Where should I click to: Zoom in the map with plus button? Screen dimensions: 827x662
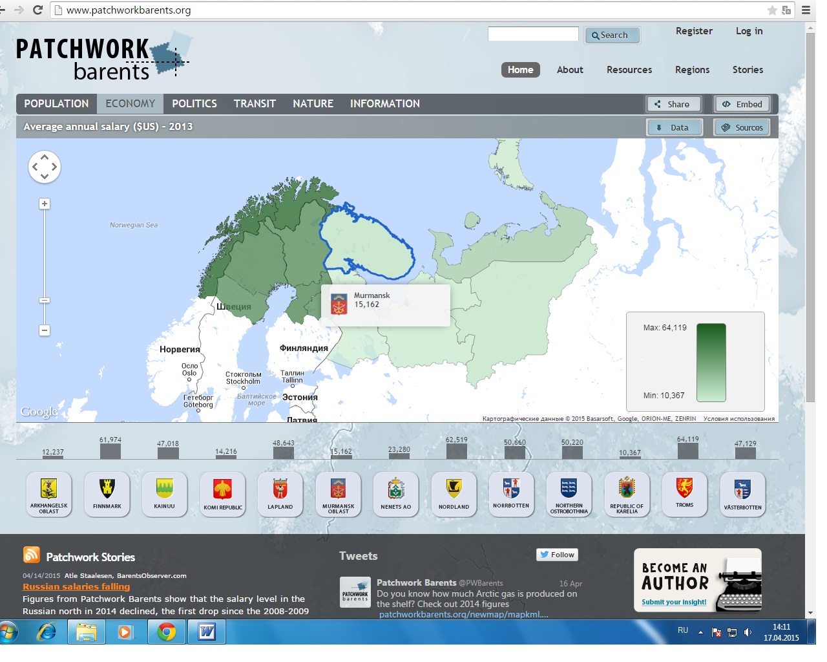coord(45,204)
